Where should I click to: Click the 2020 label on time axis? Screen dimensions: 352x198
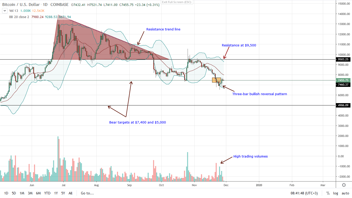259,185
